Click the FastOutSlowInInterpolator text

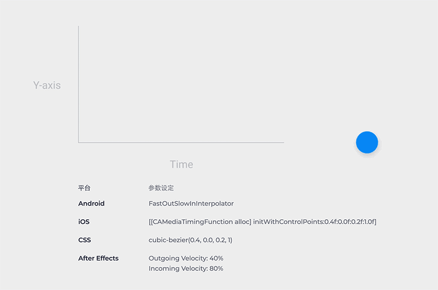coord(191,203)
